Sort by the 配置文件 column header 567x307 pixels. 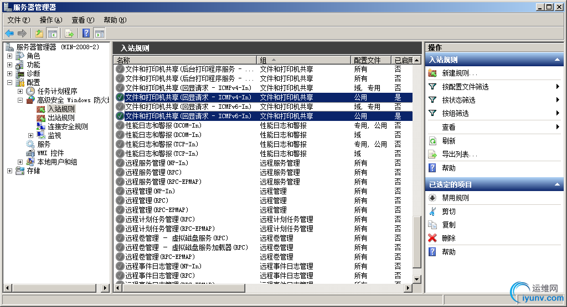pos(370,60)
